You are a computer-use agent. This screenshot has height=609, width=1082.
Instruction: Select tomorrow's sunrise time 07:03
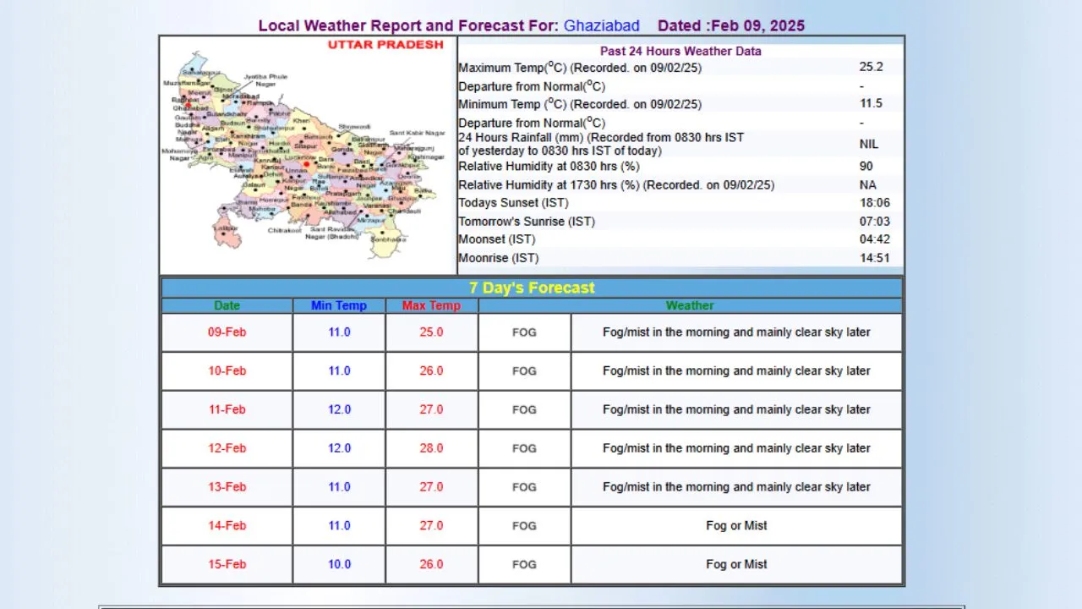pyautogui.click(x=875, y=222)
